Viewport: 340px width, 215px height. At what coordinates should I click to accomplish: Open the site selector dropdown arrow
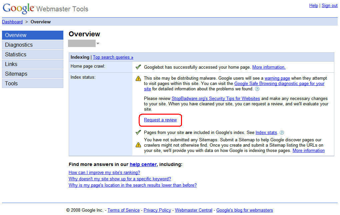pyautogui.click(x=98, y=44)
